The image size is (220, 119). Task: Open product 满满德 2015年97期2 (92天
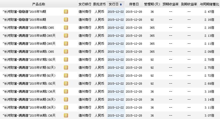[x=29, y=60]
